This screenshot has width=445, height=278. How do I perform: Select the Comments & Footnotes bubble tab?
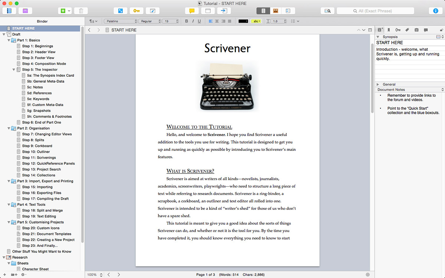[x=426, y=30]
